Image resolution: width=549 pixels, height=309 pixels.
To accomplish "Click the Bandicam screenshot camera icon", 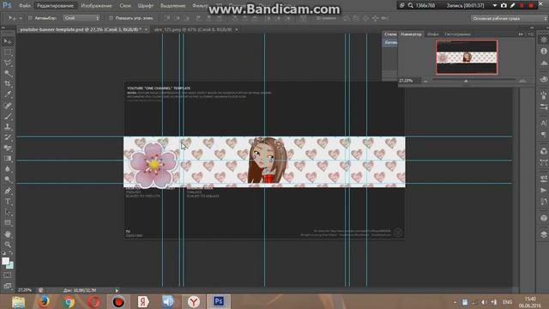I will tap(504, 6).
